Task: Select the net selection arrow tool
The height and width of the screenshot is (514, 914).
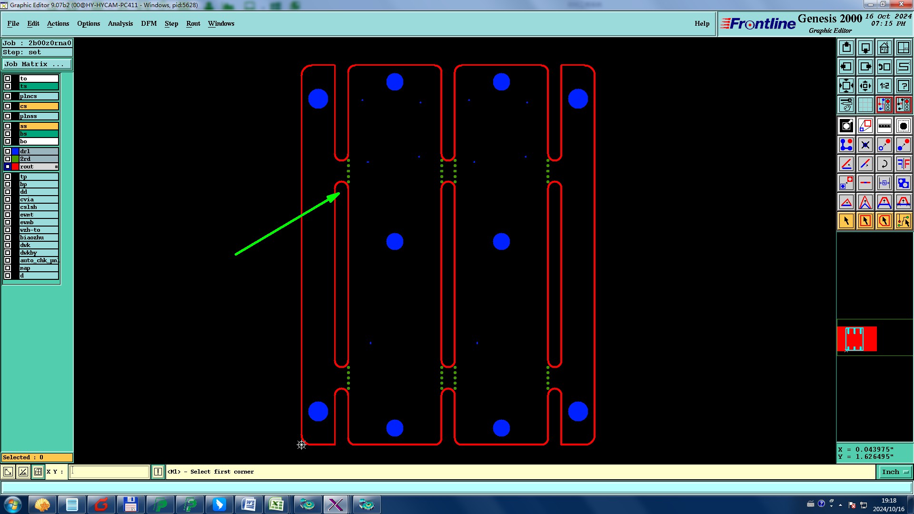Action: [x=903, y=221]
